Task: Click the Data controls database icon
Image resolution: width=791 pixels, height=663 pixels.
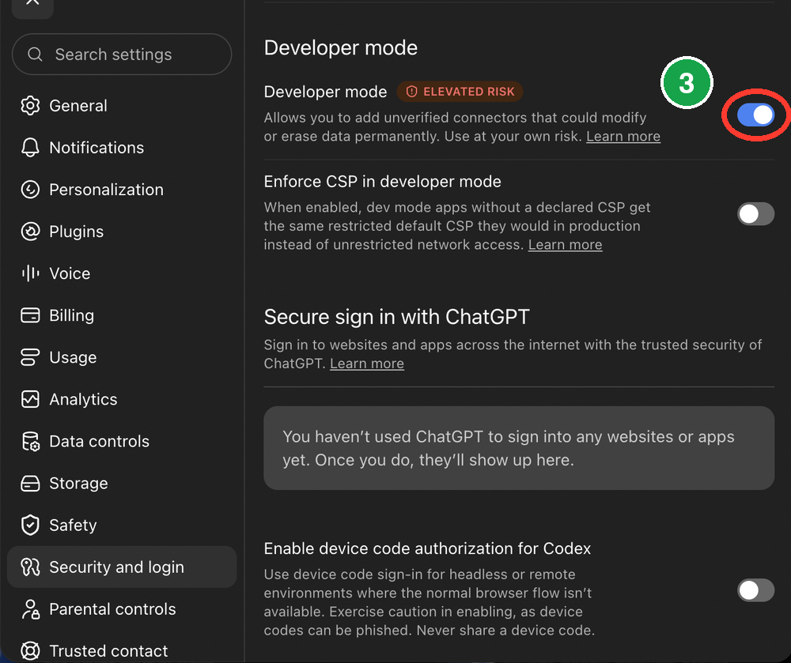Action: click(x=30, y=441)
